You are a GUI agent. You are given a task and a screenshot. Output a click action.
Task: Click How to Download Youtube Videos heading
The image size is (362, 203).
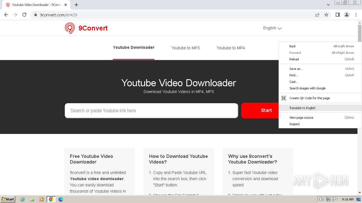tap(178, 159)
